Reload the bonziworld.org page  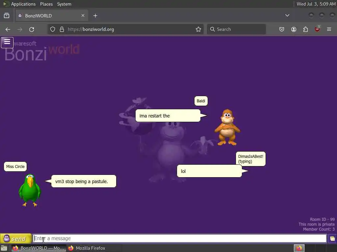[x=32, y=29]
